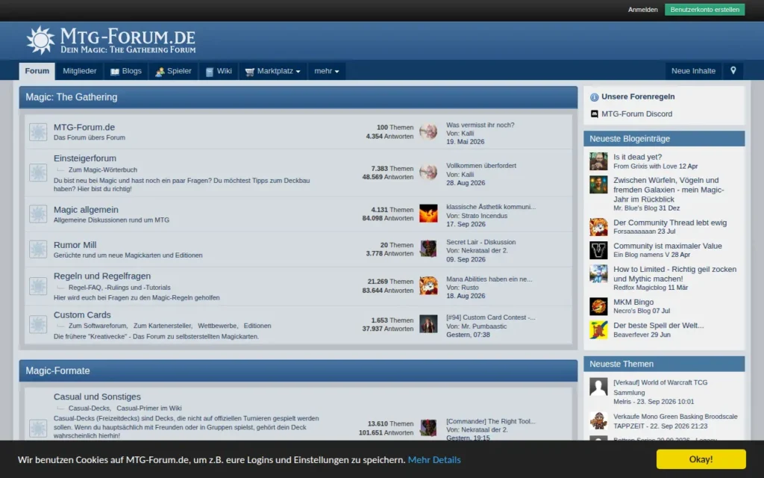Click forum status icon beside Einsteigerforum

click(x=38, y=173)
